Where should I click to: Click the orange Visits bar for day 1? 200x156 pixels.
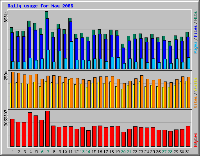(13, 90)
